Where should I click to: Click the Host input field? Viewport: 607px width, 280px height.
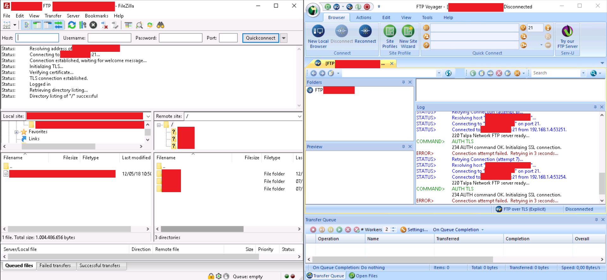point(37,38)
